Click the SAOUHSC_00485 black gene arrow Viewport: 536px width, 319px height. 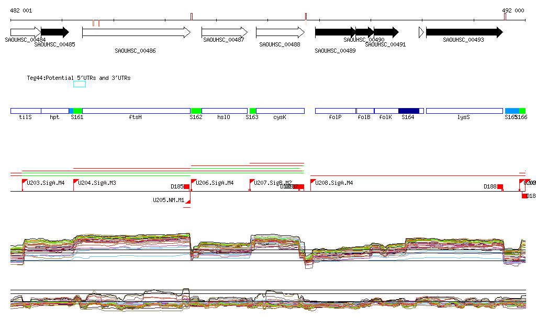pyautogui.click(x=54, y=32)
